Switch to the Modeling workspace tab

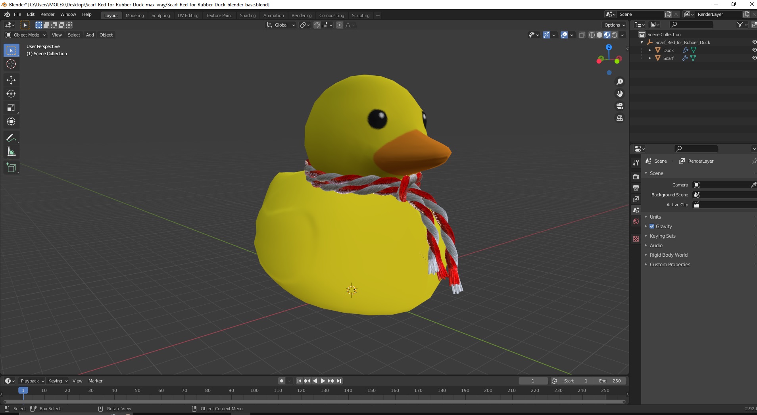pos(134,15)
